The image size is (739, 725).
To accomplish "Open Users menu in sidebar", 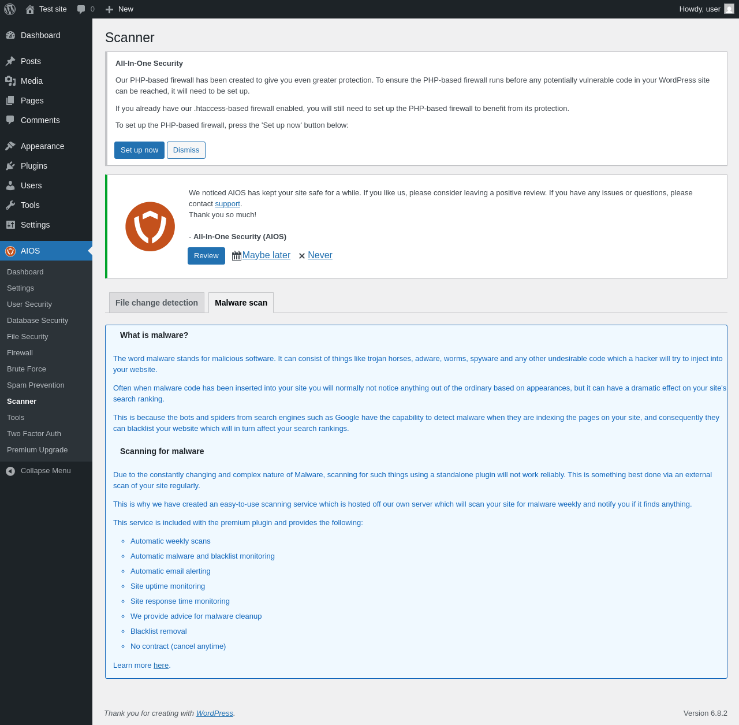I will (x=46, y=185).
